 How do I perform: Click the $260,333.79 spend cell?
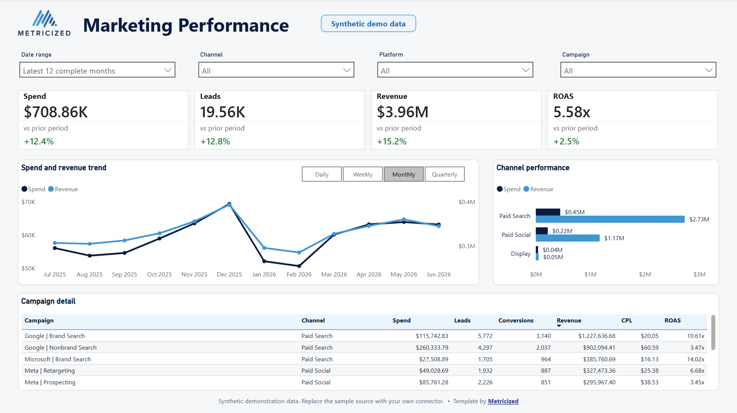pyautogui.click(x=432, y=347)
